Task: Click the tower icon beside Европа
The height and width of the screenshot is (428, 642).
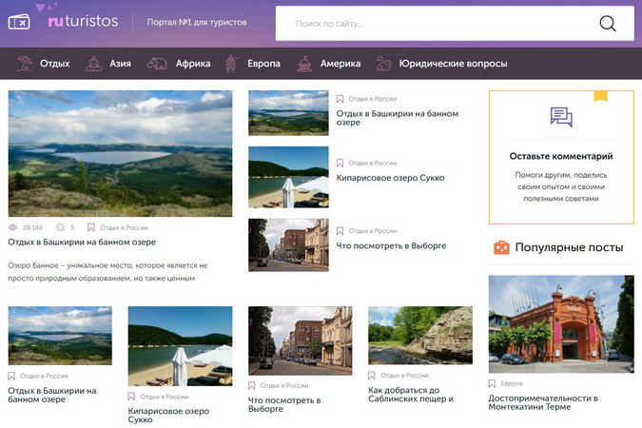Action: coord(231,64)
